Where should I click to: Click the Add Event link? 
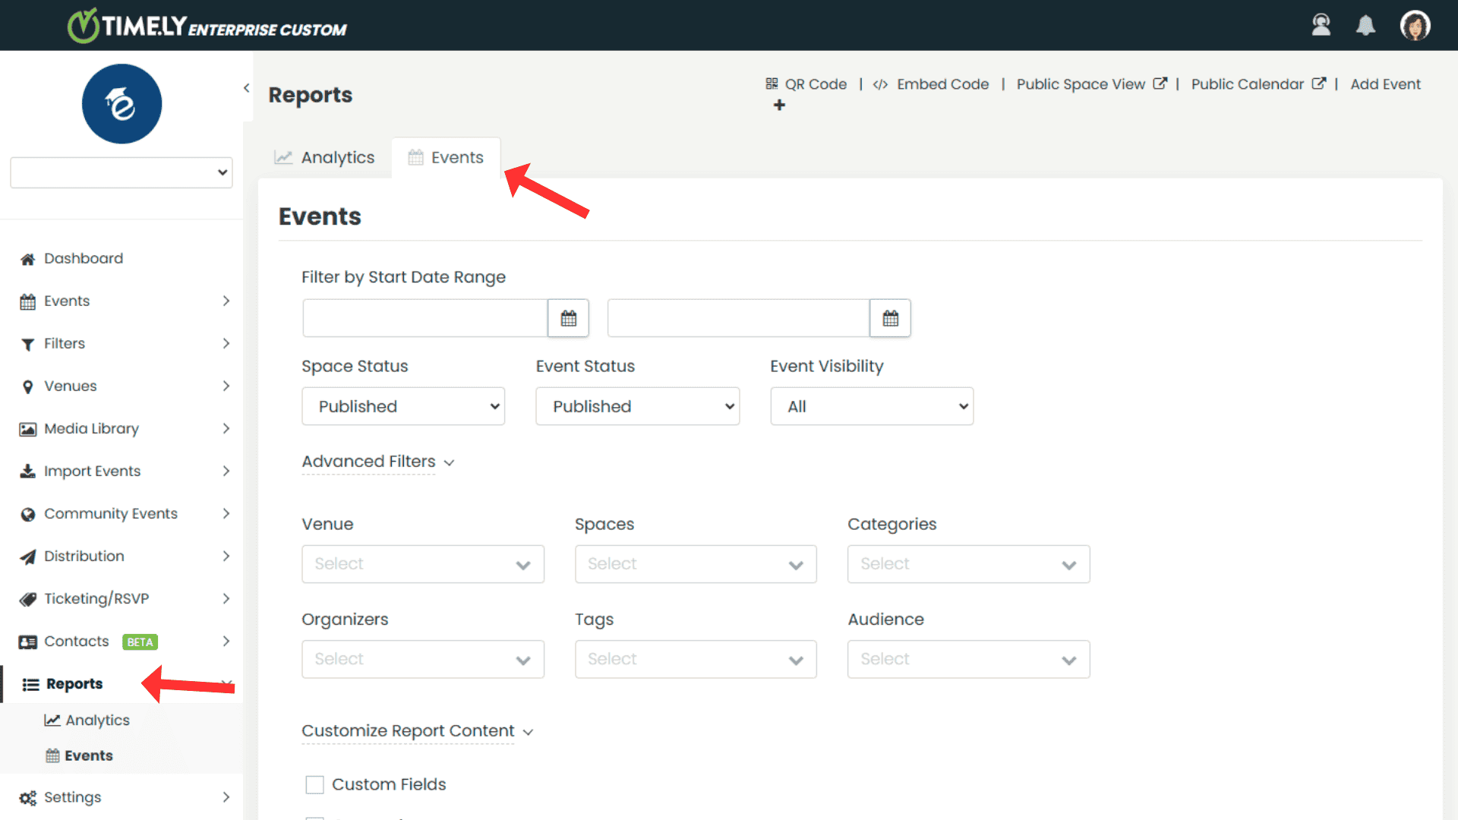coord(1386,84)
